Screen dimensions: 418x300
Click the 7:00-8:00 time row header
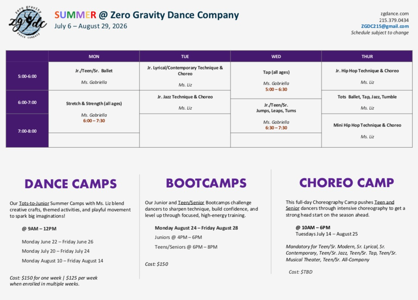27,131
